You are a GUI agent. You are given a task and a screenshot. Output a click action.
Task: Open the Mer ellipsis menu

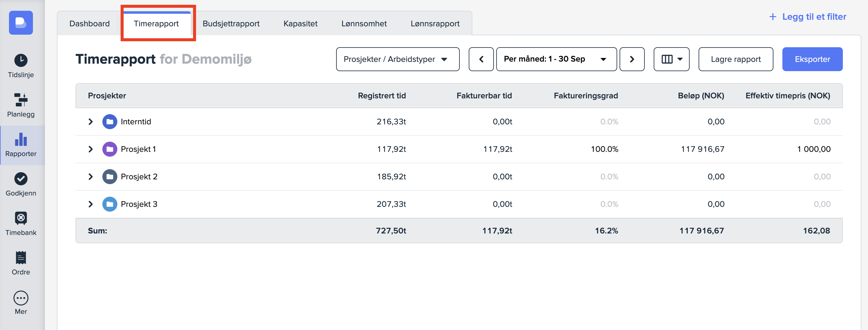click(21, 298)
